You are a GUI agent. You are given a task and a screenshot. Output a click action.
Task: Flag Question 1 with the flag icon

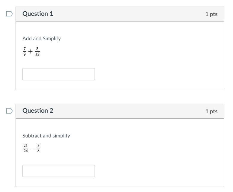pos(10,14)
